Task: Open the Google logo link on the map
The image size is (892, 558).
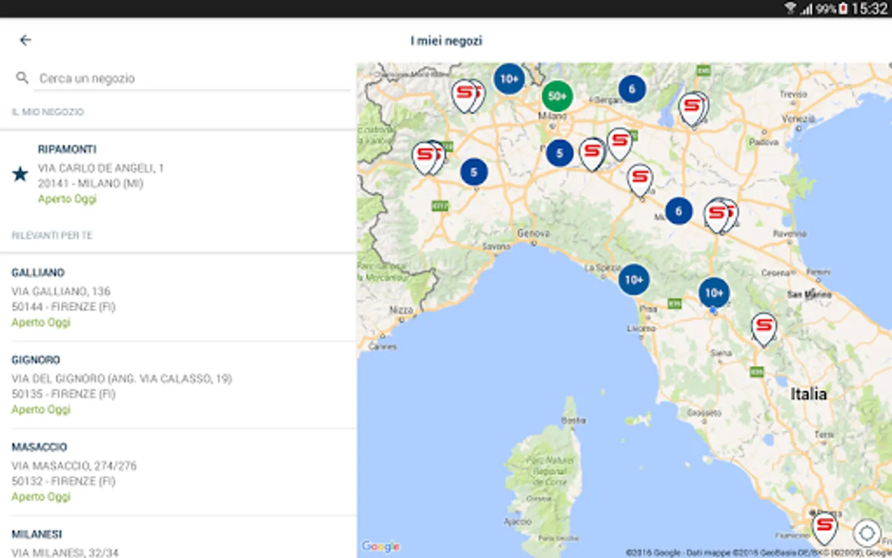Action: (381, 546)
